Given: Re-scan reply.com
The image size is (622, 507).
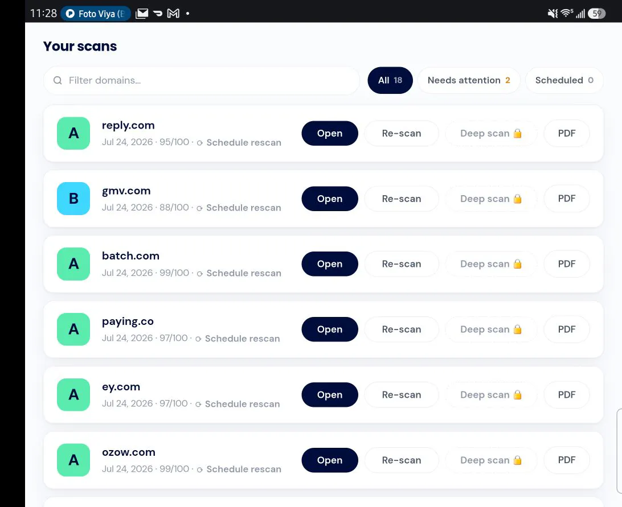Looking at the screenshot, I should [x=402, y=133].
